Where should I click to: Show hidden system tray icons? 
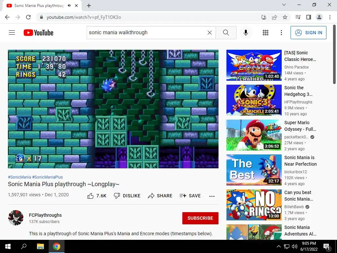(x=278, y=246)
